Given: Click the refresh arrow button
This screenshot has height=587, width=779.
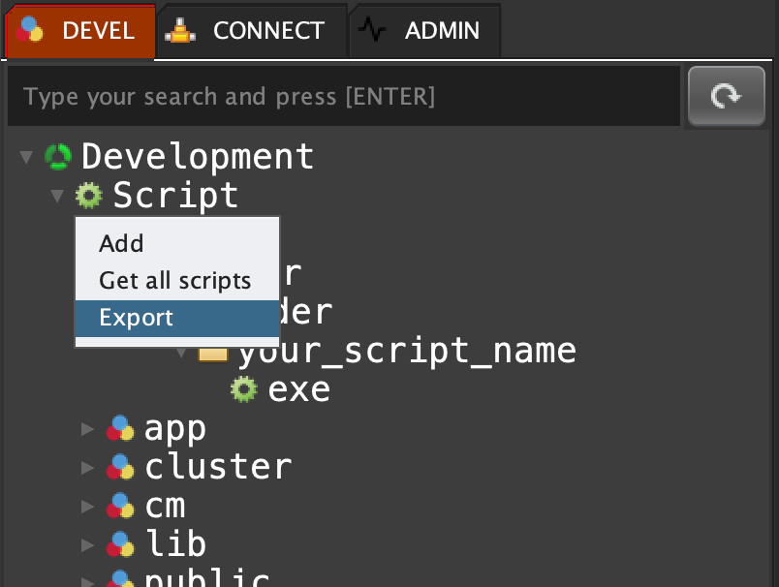Looking at the screenshot, I should point(726,96).
